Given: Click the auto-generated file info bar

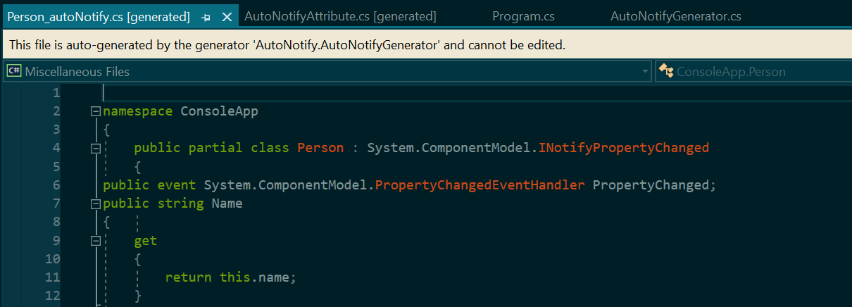Looking at the screenshot, I should (426, 45).
